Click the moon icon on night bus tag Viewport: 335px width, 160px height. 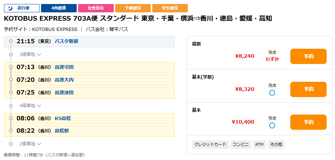point(11,8)
